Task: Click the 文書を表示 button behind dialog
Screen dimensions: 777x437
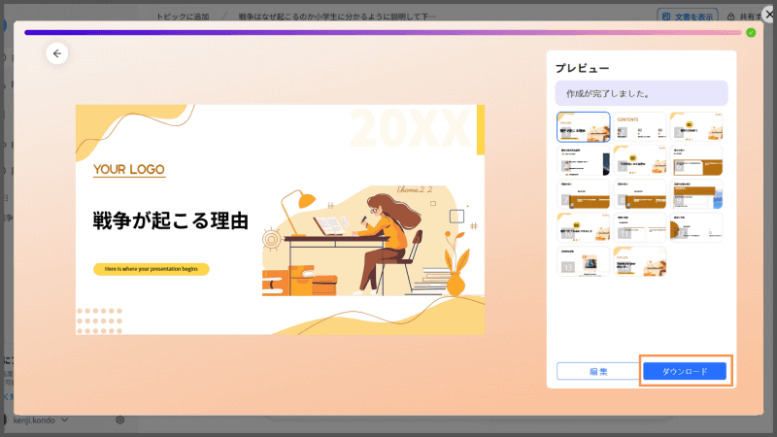Action: 688,17
